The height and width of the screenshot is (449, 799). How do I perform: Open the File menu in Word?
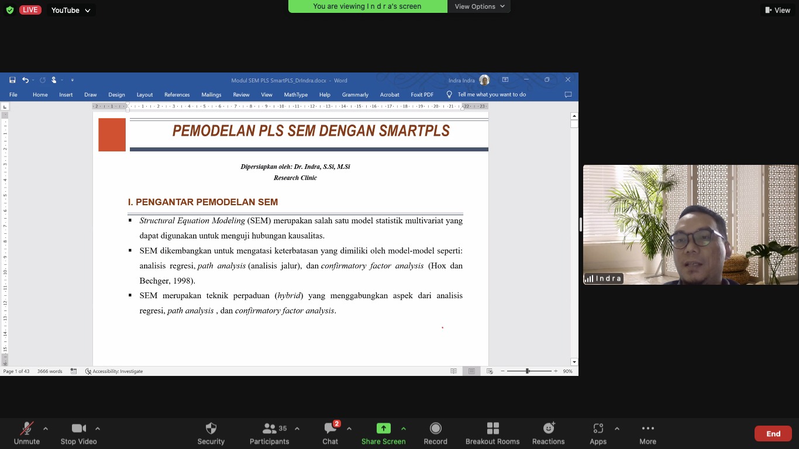13,95
